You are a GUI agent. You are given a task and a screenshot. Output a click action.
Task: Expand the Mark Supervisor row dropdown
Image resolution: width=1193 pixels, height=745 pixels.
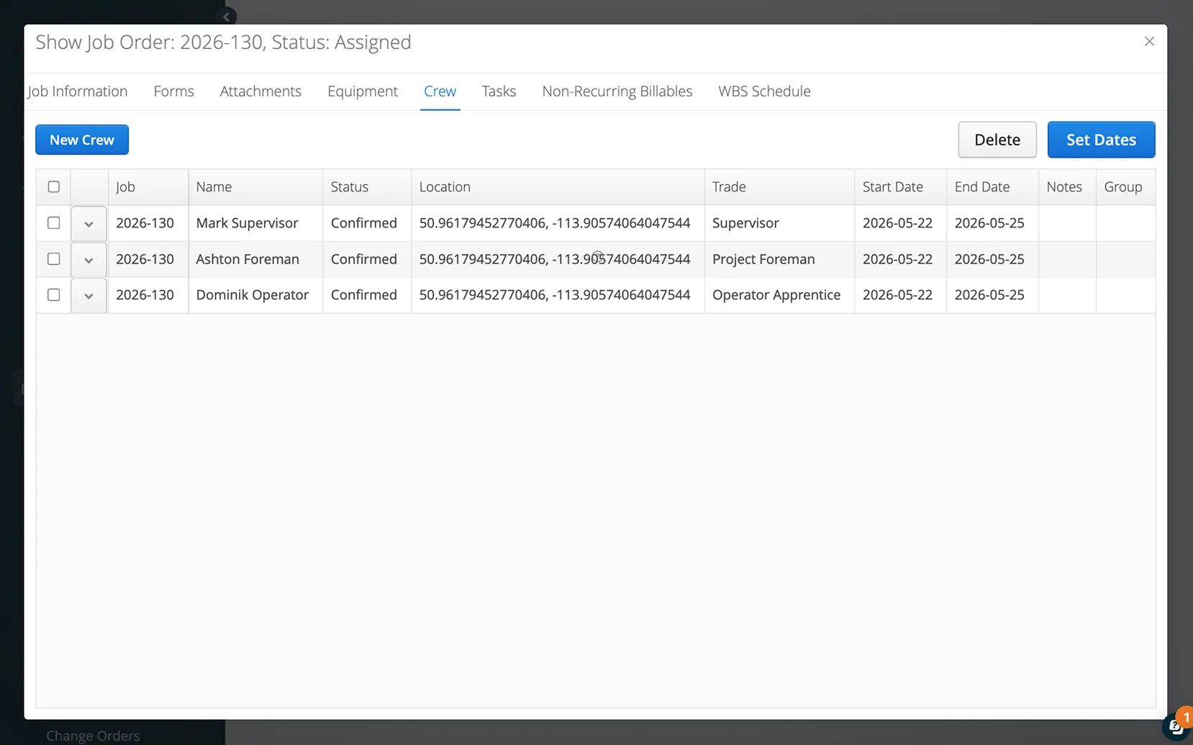coord(89,224)
